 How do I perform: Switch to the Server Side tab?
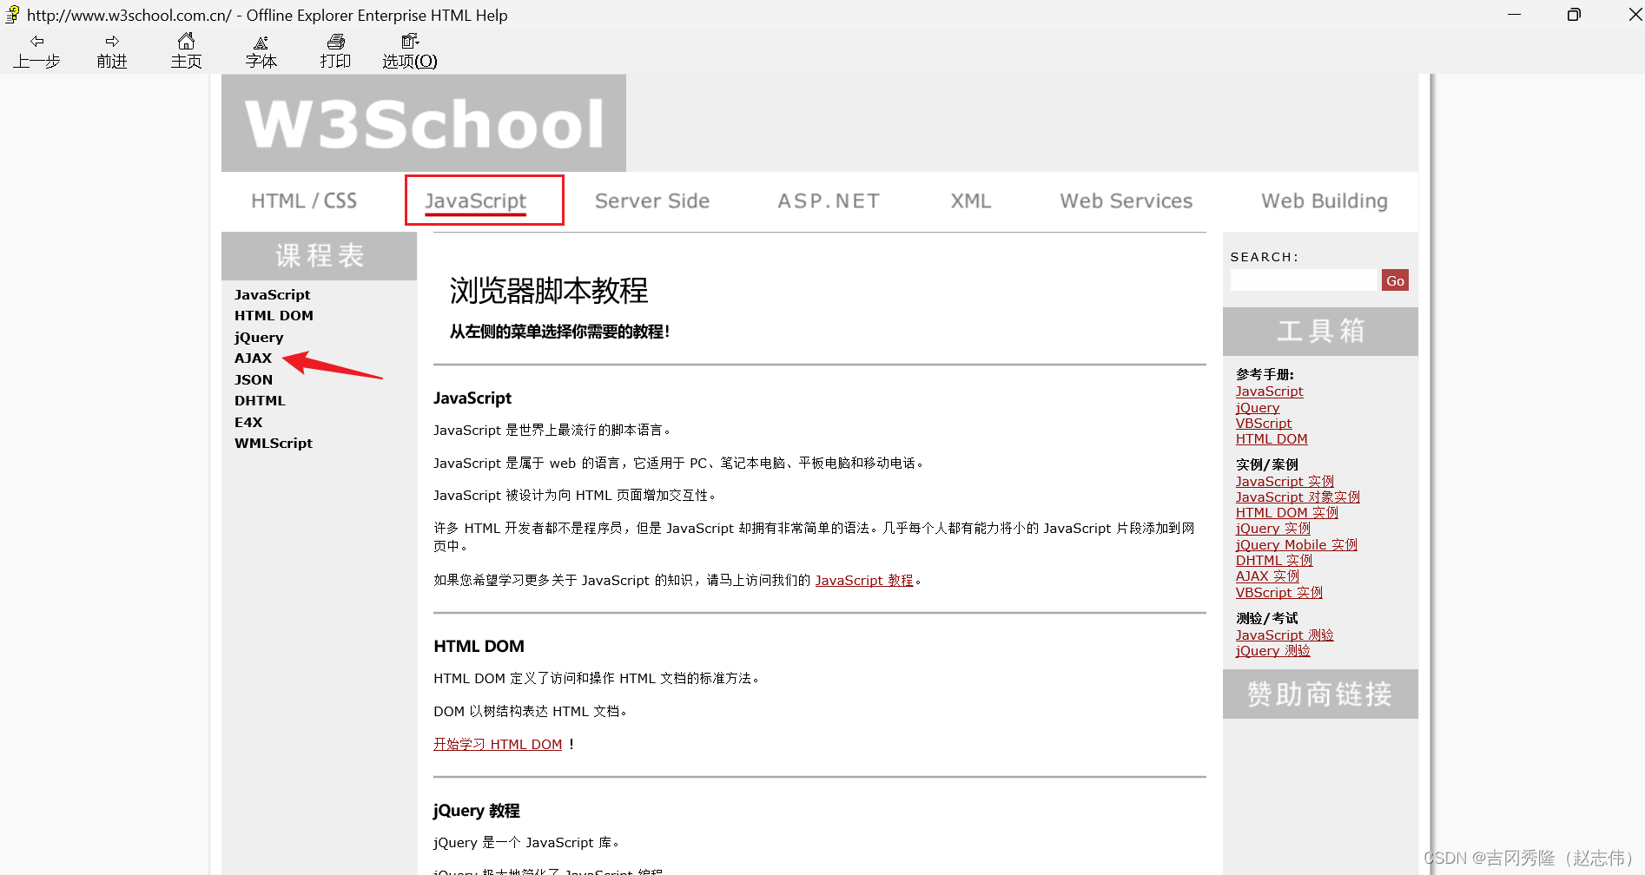click(x=652, y=201)
